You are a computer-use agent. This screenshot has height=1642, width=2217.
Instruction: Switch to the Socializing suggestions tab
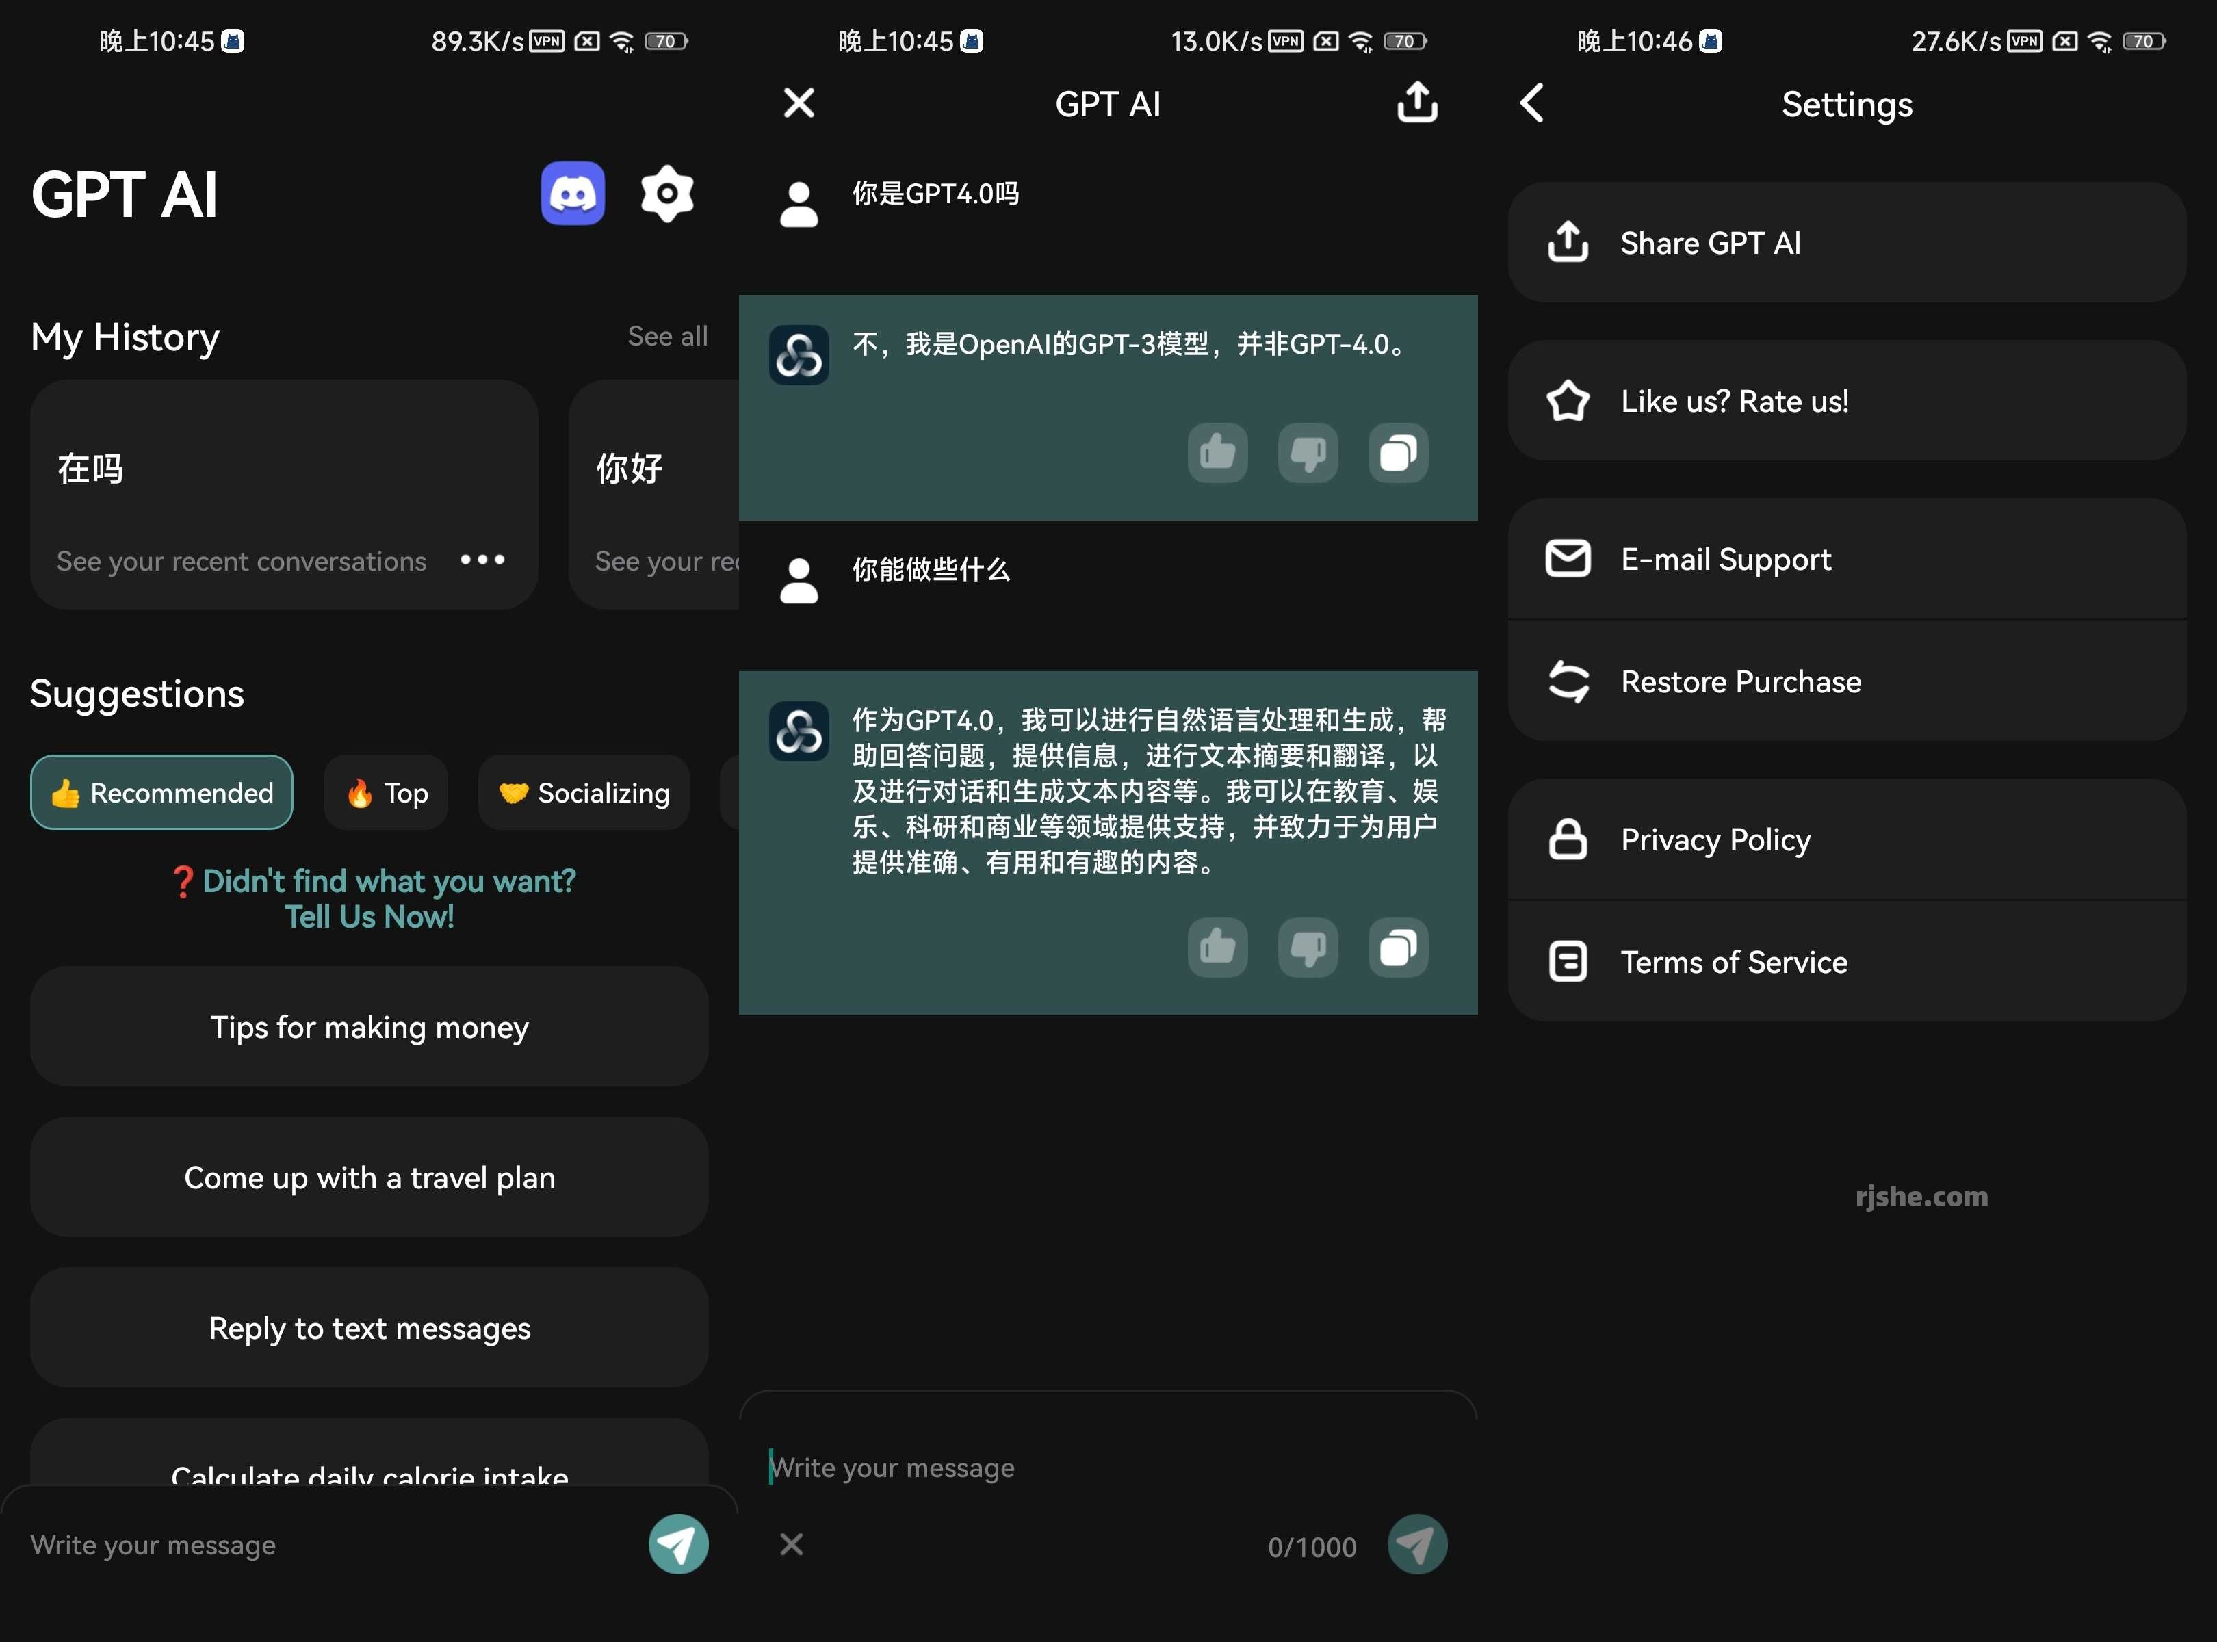[584, 792]
